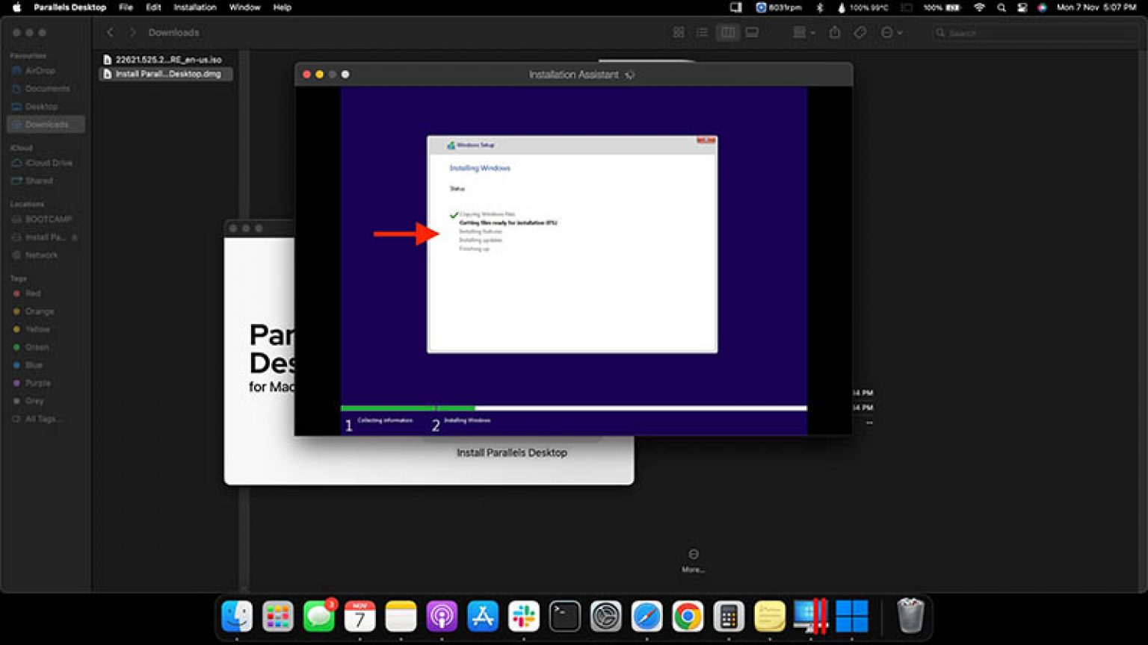Open Safari from the Dock
The image size is (1148, 645).
[x=646, y=617]
